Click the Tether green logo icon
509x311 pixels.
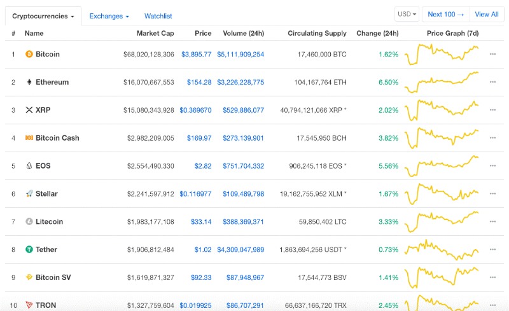pyautogui.click(x=29, y=249)
